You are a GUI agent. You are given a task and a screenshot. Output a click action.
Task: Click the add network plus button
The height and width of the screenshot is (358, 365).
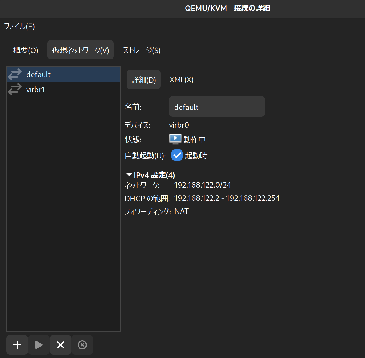click(x=17, y=345)
